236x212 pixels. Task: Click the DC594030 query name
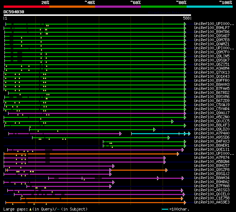pyautogui.click(x=14, y=12)
